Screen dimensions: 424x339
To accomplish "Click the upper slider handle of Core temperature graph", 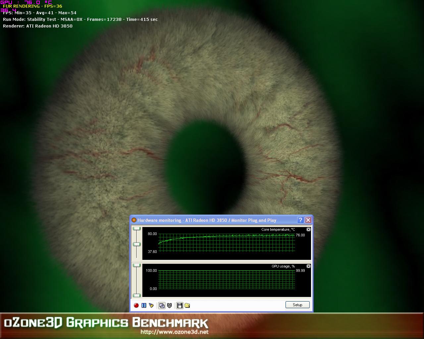I will point(136,229).
